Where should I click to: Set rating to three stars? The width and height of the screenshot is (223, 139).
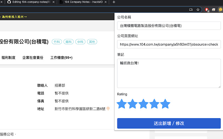pyautogui.click(x=143, y=104)
